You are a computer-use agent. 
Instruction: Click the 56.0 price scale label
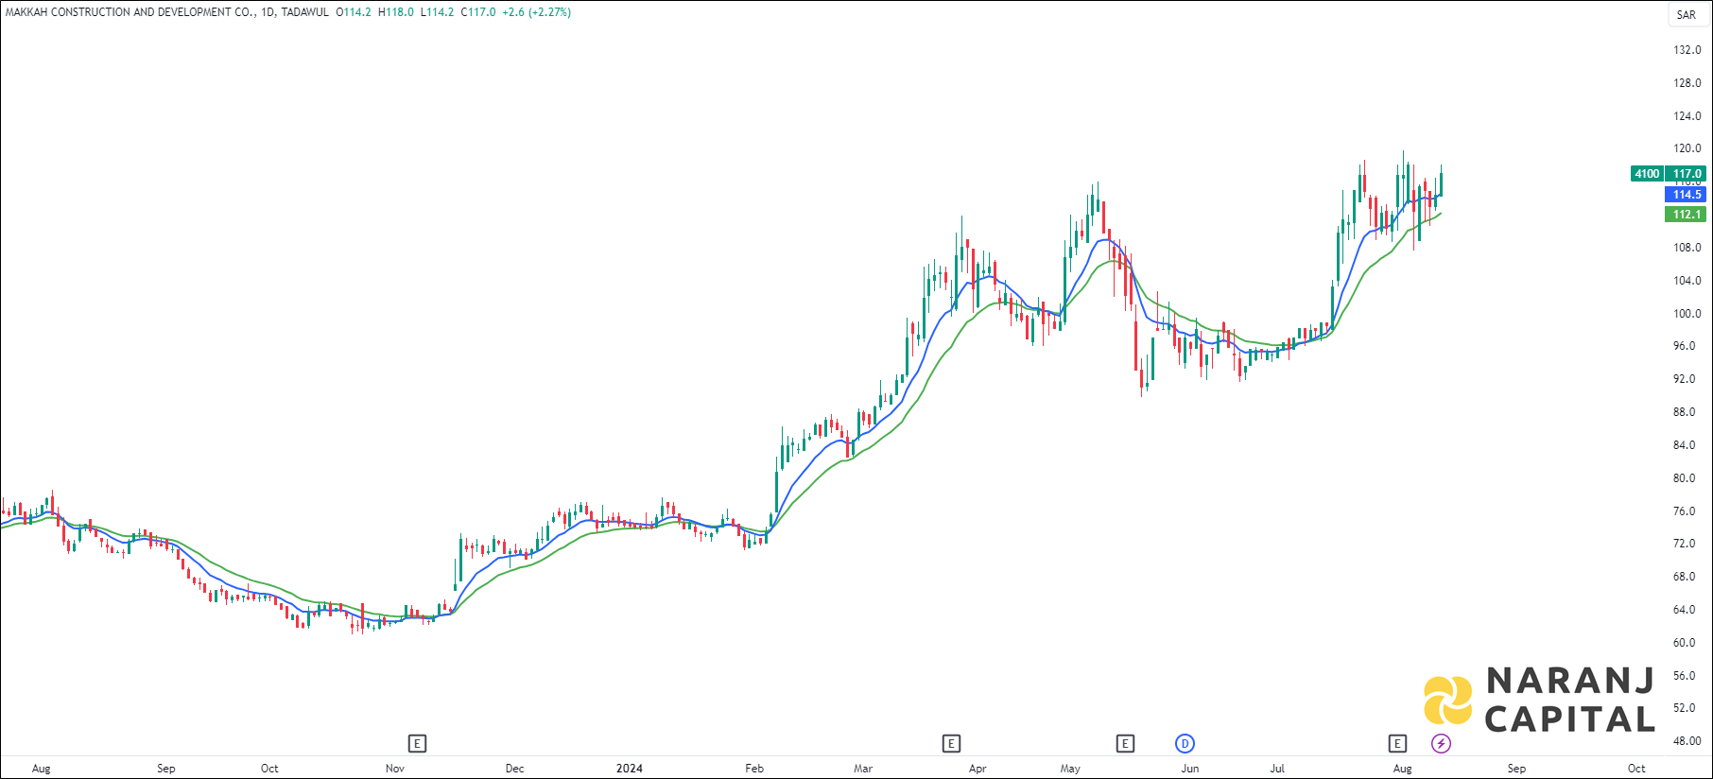[1685, 676]
